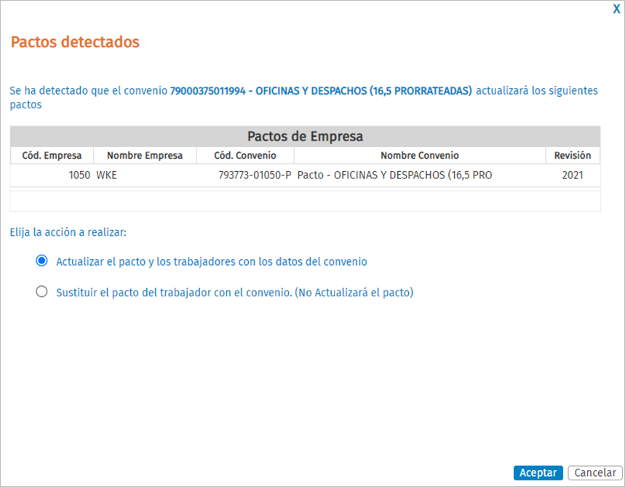Click the Cancelar button

595,472
